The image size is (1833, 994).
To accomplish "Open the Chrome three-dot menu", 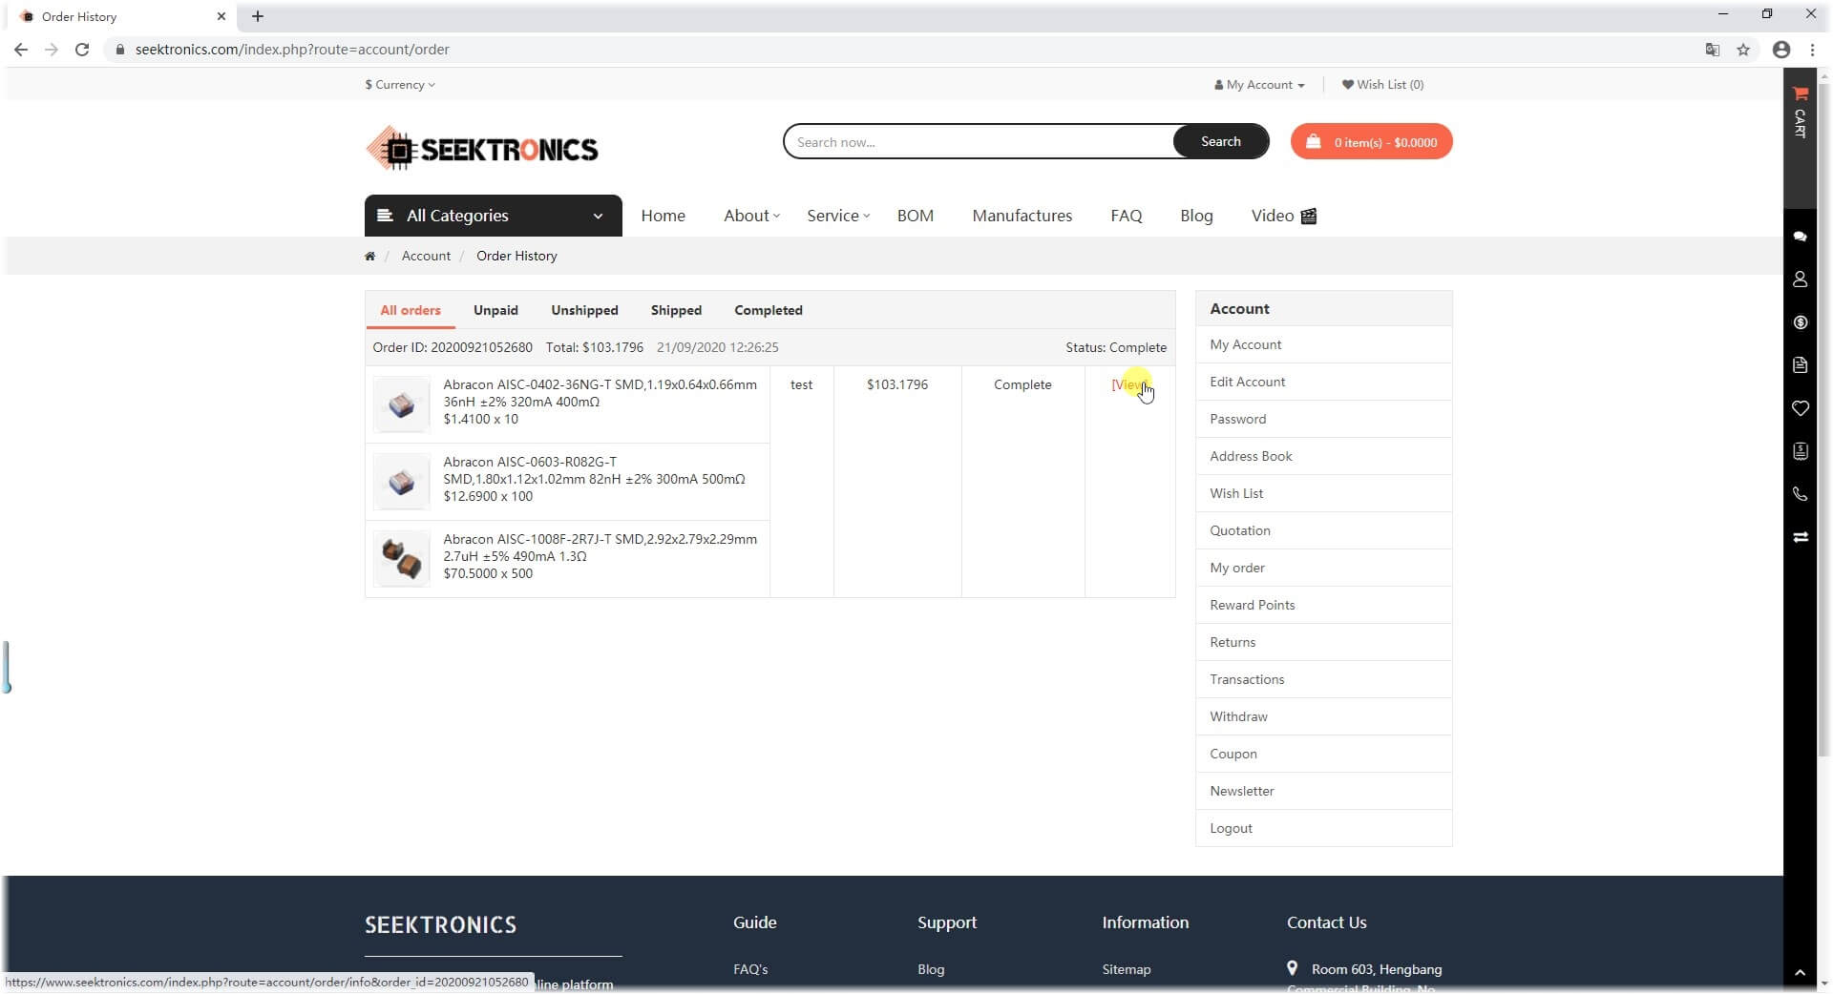I will click(1812, 50).
